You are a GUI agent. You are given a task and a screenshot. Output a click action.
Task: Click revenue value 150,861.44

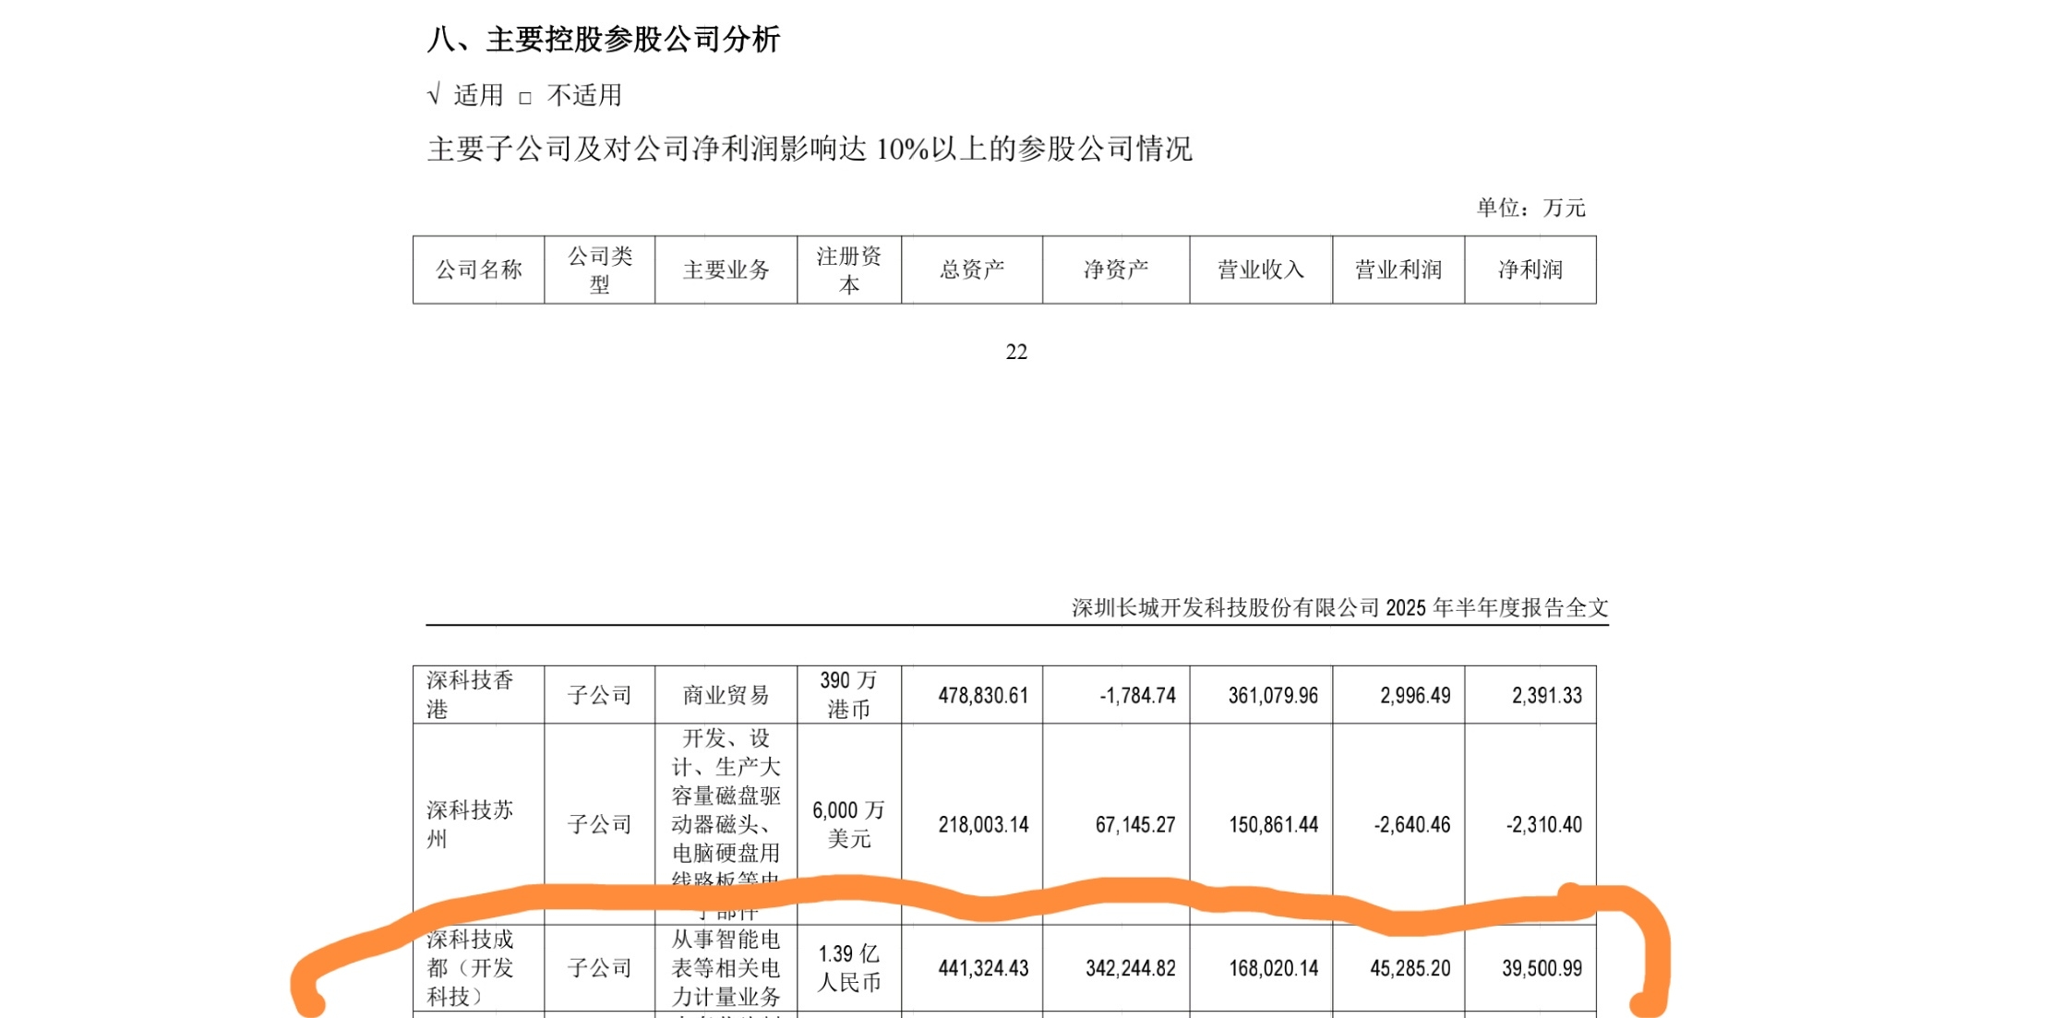(x=1273, y=825)
